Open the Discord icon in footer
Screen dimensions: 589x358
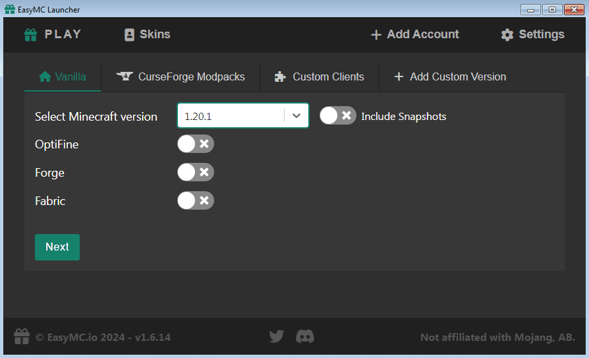coord(304,336)
